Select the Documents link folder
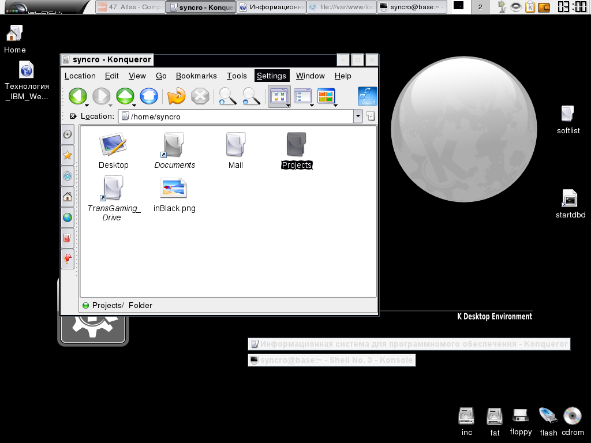The height and width of the screenshot is (443, 591). coord(174,151)
